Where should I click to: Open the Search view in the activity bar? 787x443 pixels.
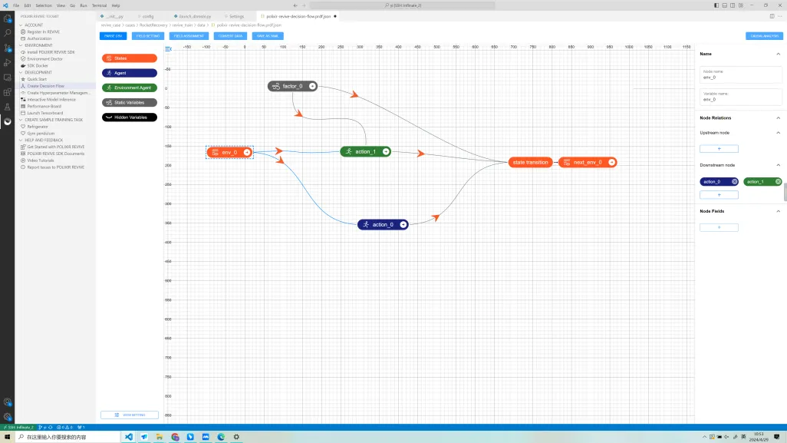7,33
